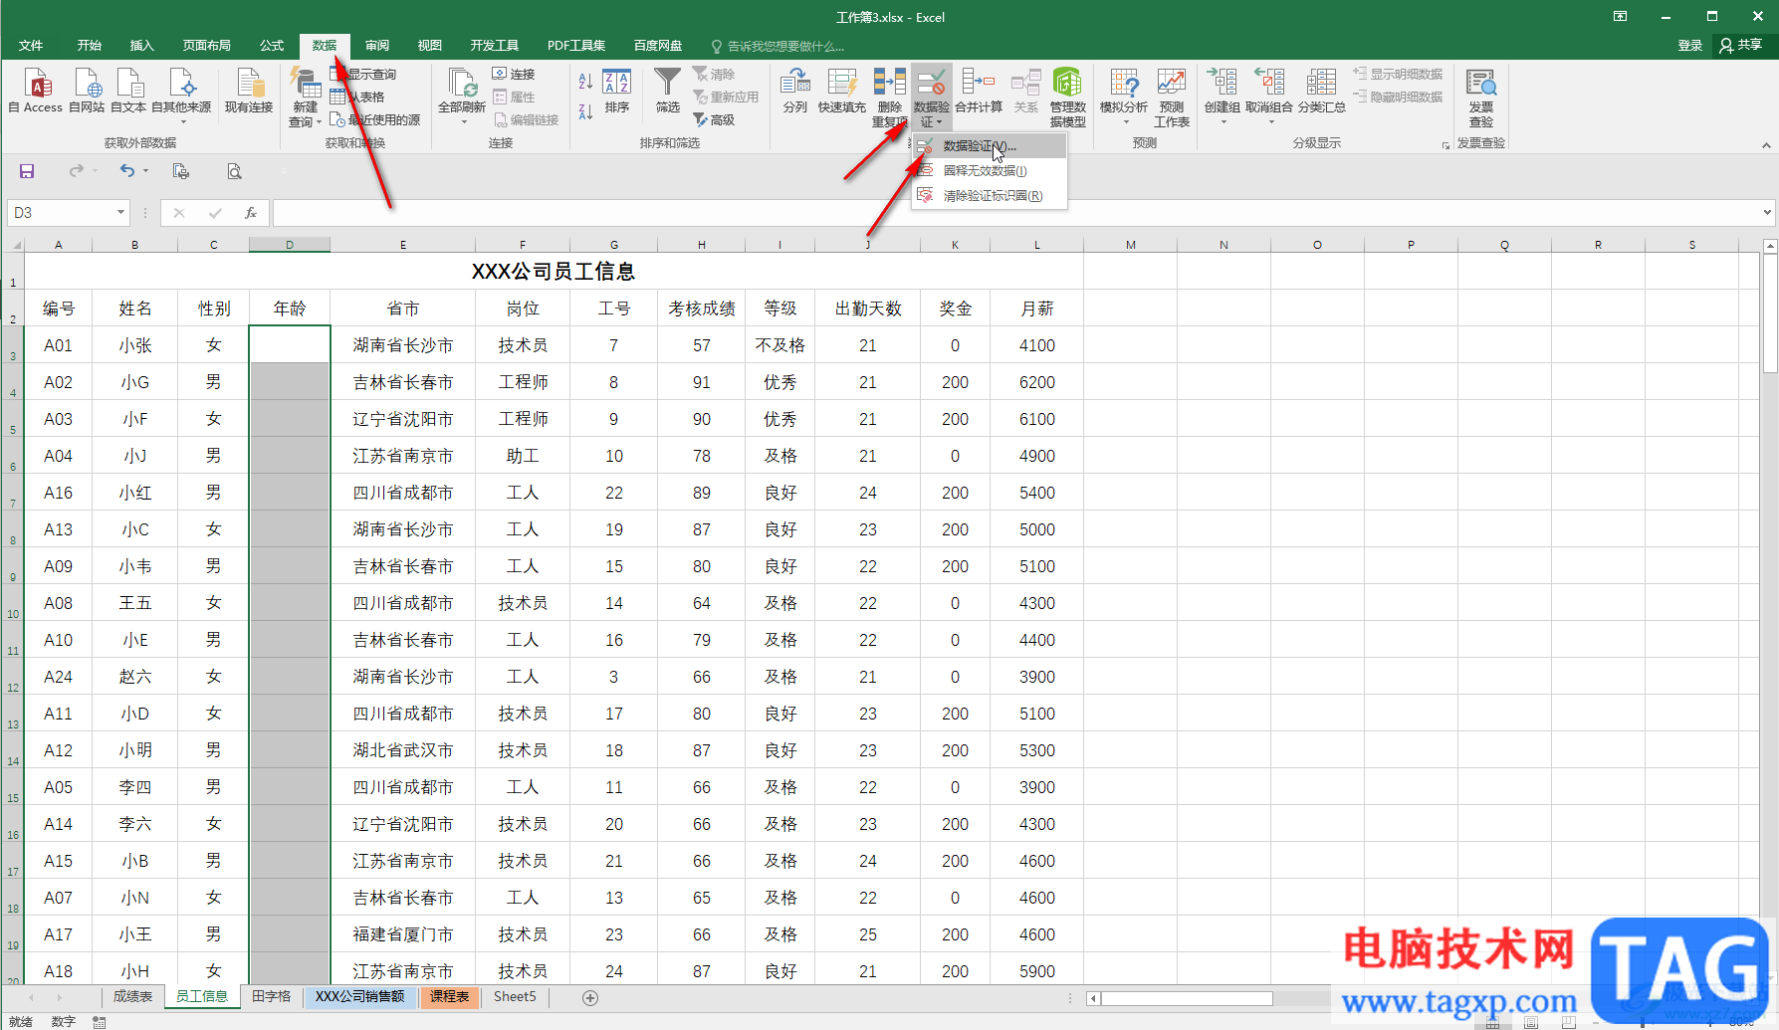This screenshot has width=1779, height=1030.
Task: Open the File menu tab
Action: tap(31, 45)
